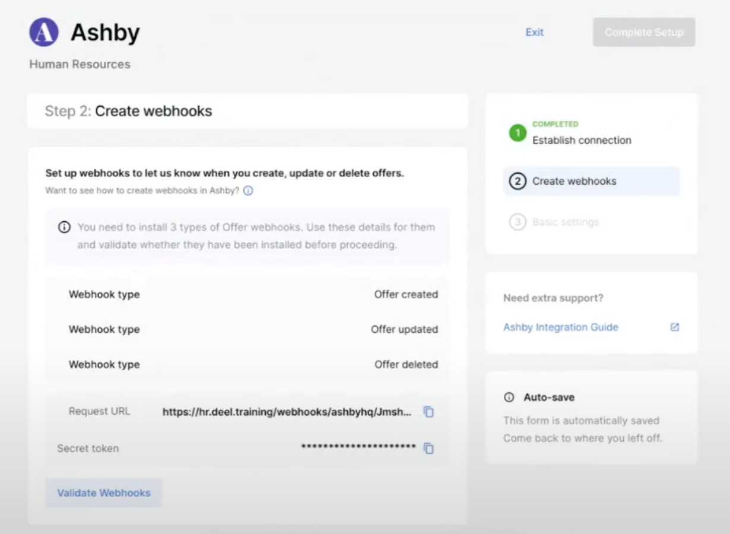Click the 'Step 2: Create webhooks' heading
Screen dimensions: 730x534
click(x=129, y=111)
